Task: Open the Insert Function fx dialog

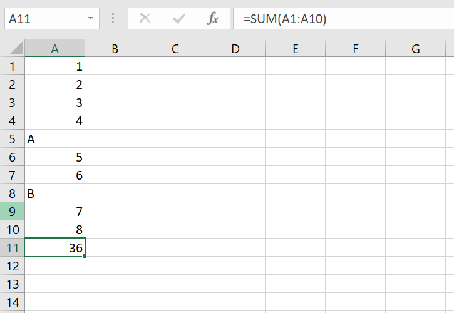Action: tap(212, 19)
